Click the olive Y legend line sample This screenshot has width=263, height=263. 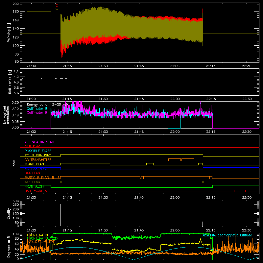(x=39, y=11)
